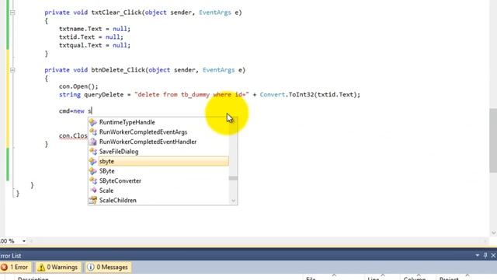The image size is (497, 280).
Task: Click Convert class name in code
Action: point(273,95)
